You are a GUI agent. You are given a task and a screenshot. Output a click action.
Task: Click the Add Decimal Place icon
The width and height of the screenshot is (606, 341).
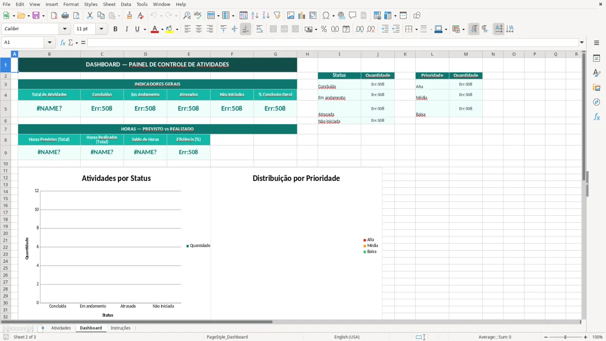(360, 29)
